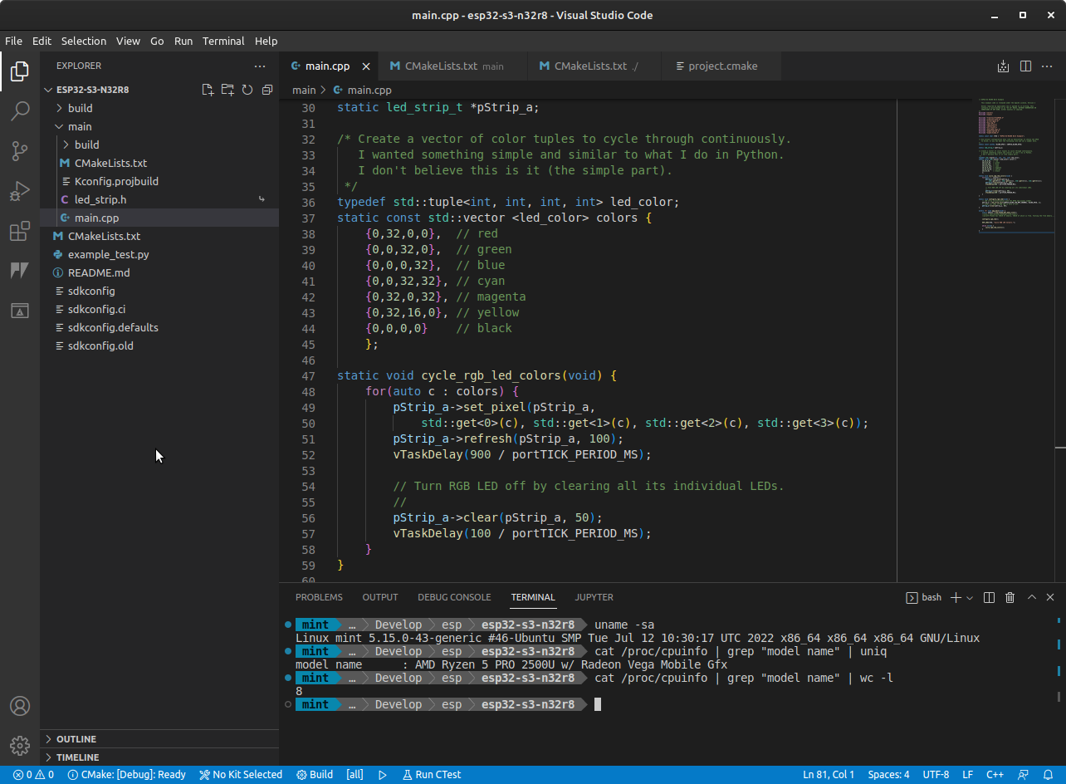Open the Run and Debug view
1066x784 pixels.
pos(20,191)
